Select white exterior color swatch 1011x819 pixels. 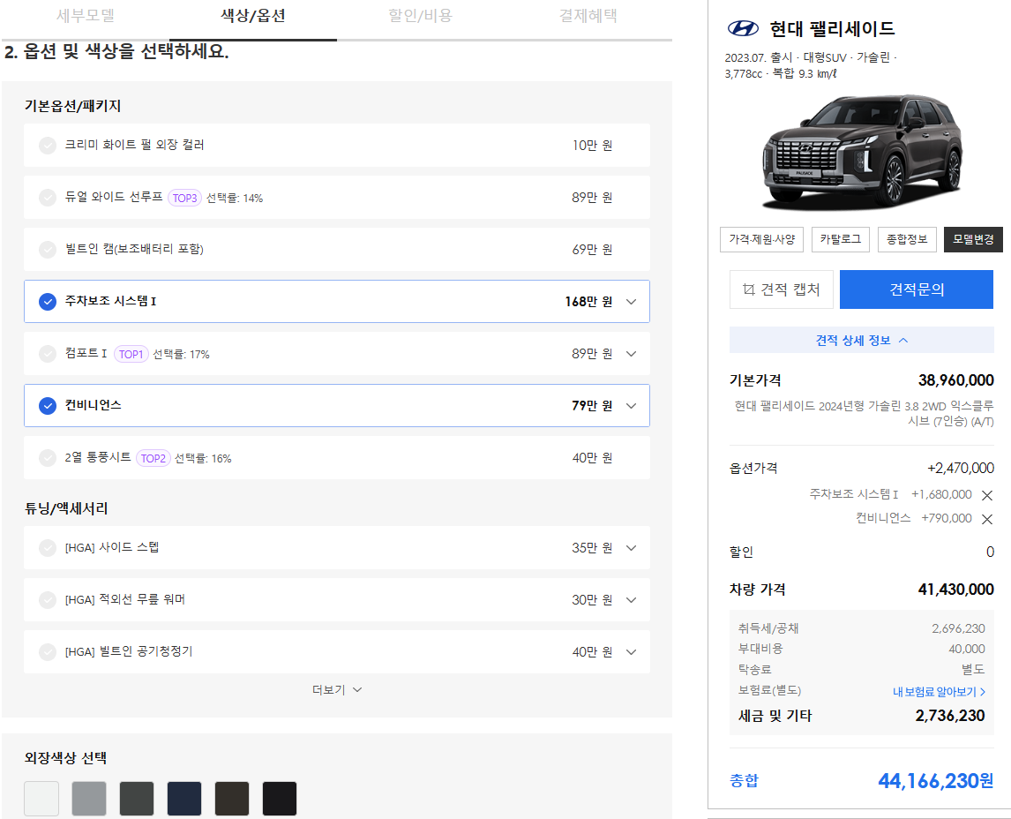click(x=41, y=799)
